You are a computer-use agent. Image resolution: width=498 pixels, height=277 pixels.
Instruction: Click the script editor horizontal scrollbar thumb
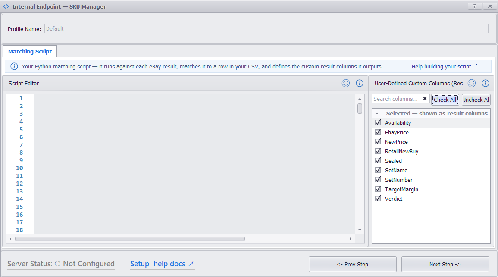130,239
